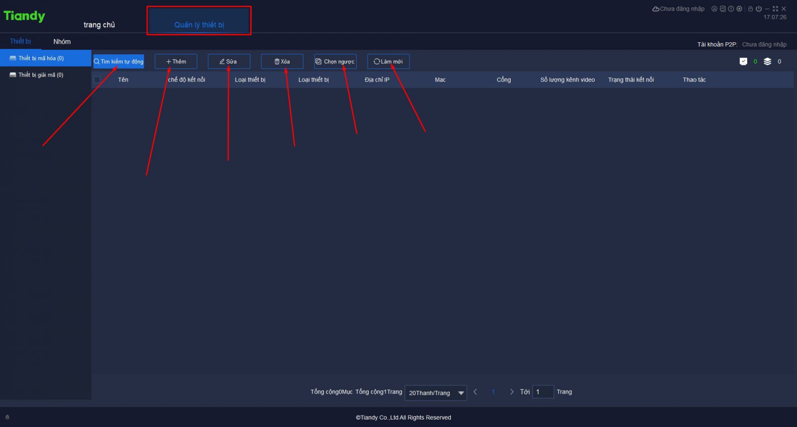Click the padlock lock icon
Image resolution: width=797 pixels, height=427 pixels.
click(x=750, y=9)
